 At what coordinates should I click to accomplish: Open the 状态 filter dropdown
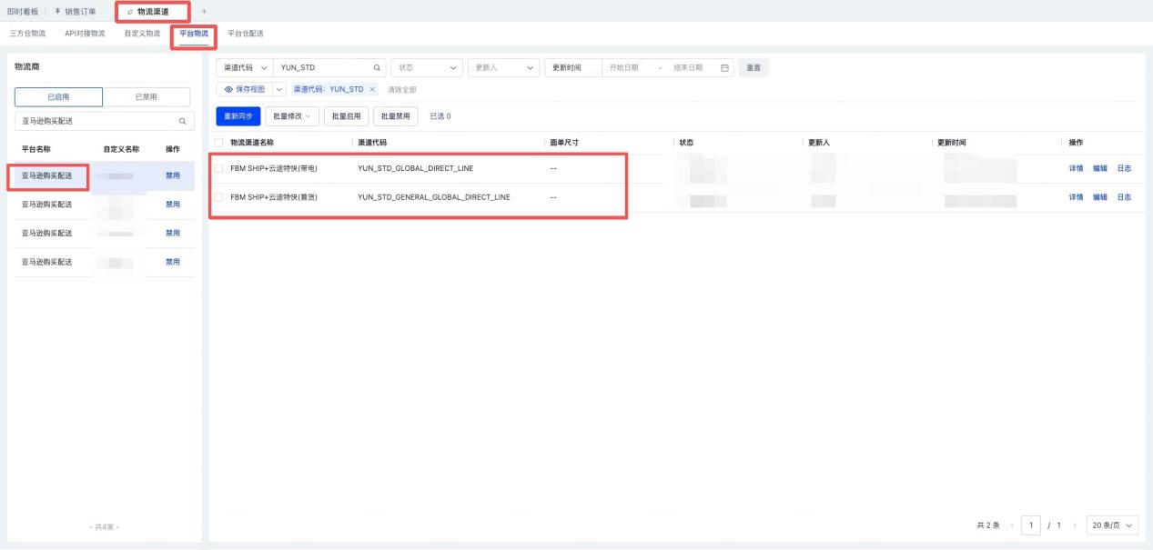(x=426, y=68)
